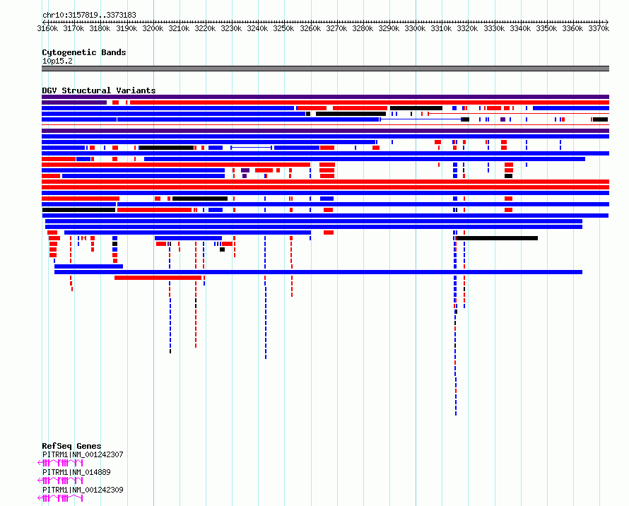The image size is (629, 506).
Task: Click the 3330k label on the scale
Action: click(494, 28)
